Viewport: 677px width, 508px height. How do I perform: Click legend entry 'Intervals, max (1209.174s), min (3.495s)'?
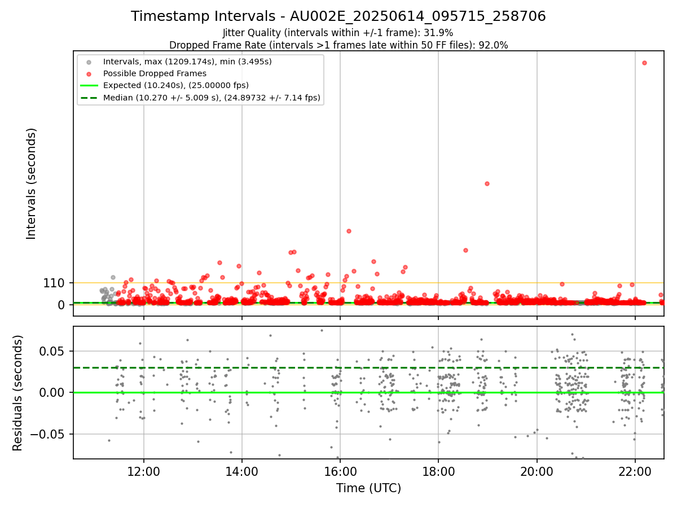187,62
